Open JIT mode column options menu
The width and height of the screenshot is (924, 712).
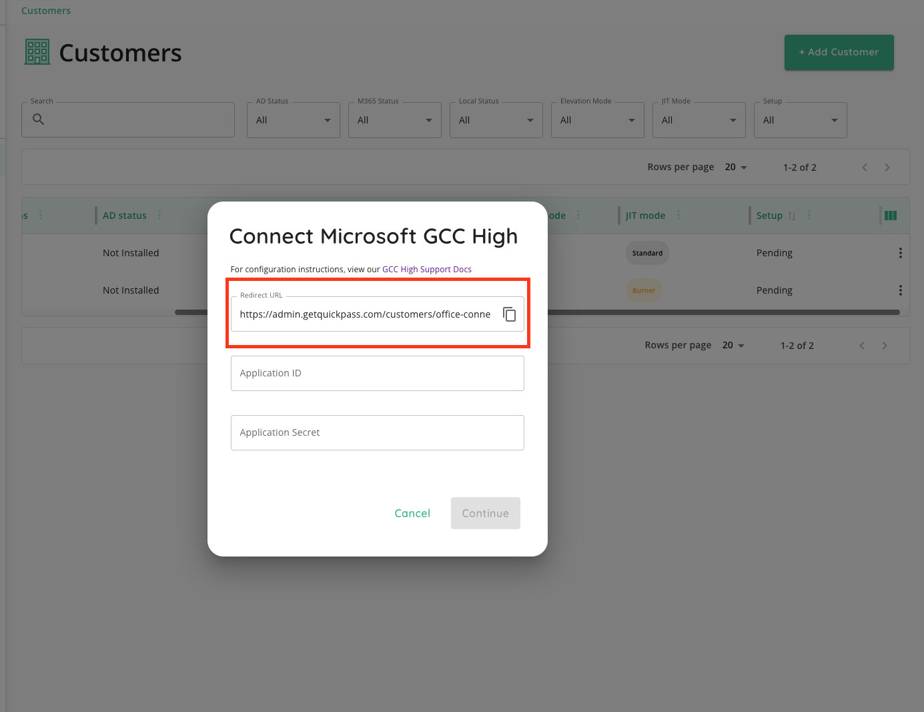coord(678,215)
